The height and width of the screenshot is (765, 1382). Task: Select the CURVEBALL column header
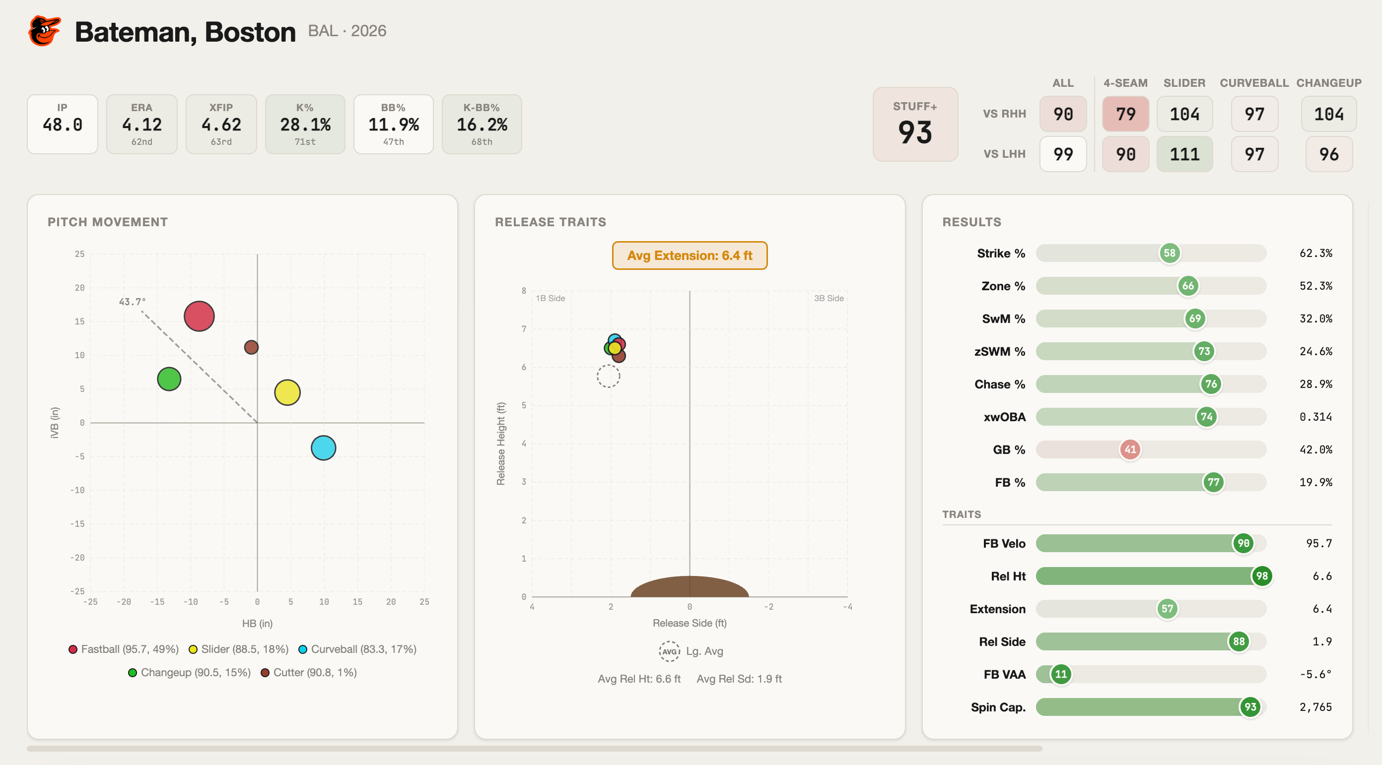[1254, 83]
